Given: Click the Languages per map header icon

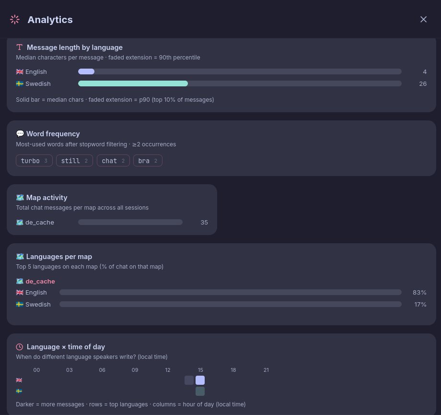Looking at the screenshot, I should [20, 257].
